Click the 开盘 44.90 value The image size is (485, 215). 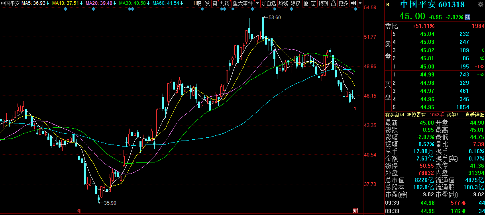476,123
